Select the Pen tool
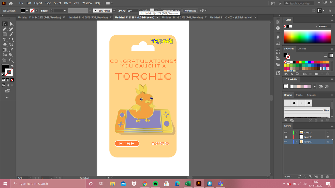The image size is (335, 188). [x=5, y=29]
